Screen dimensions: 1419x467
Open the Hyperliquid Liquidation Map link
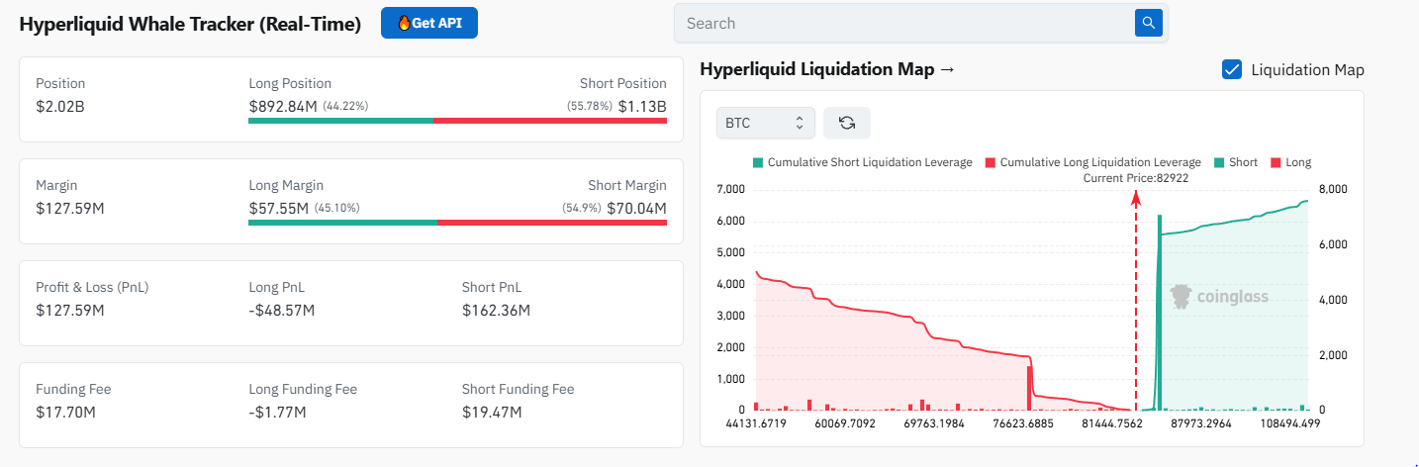[827, 69]
